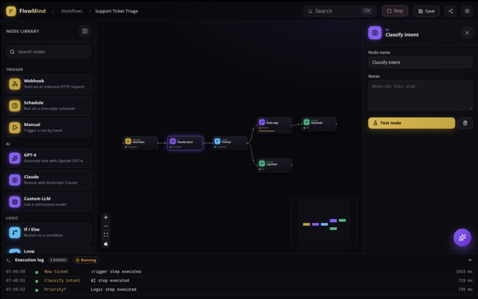Select the New ticket node on canvas
This screenshot has width=478, height=299.
[141, 143]
